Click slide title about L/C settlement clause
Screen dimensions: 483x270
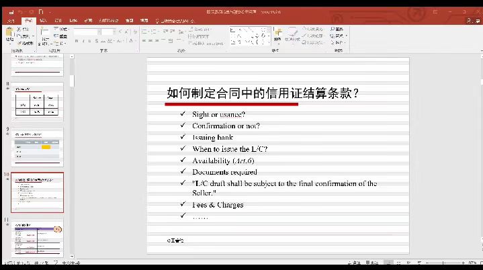click(261, 93)
